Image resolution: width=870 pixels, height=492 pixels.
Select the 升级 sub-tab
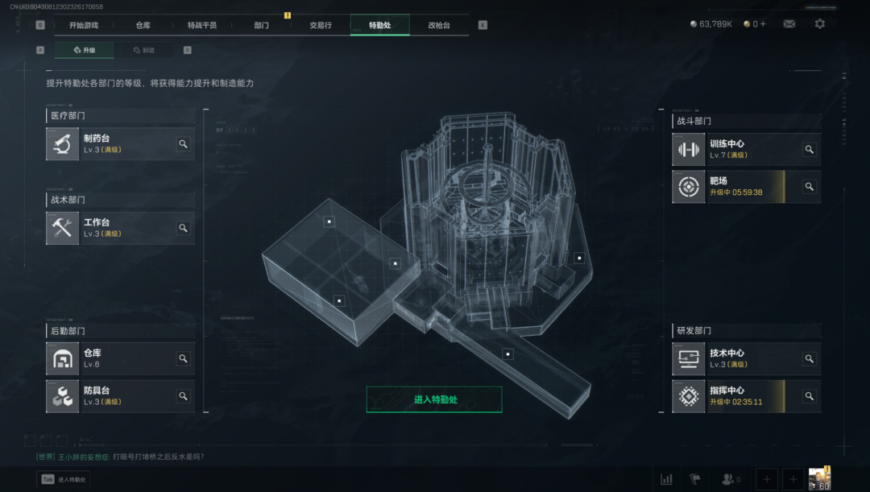(85, 50)
